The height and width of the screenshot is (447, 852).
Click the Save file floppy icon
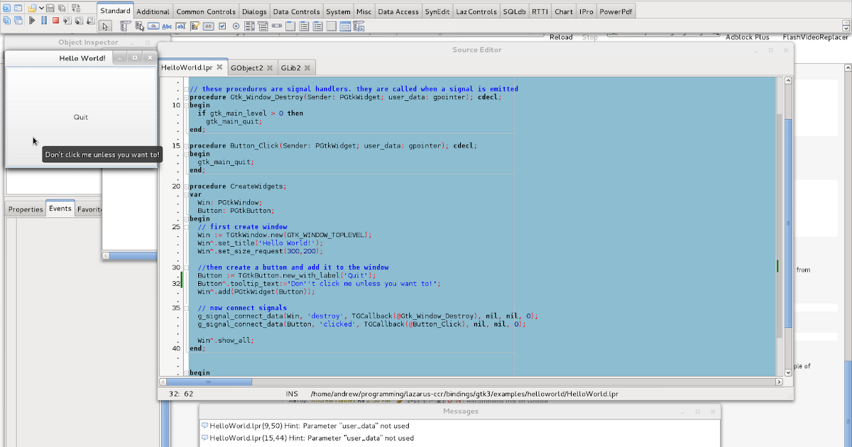[x=50, y=8]
